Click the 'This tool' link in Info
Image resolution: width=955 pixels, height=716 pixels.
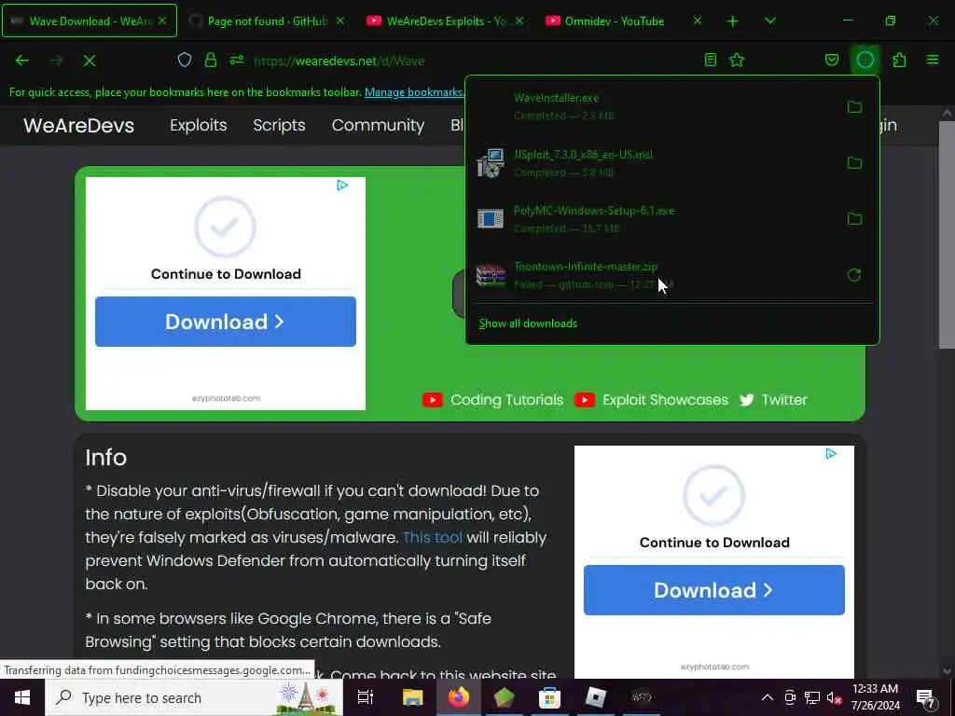[433, 538]
